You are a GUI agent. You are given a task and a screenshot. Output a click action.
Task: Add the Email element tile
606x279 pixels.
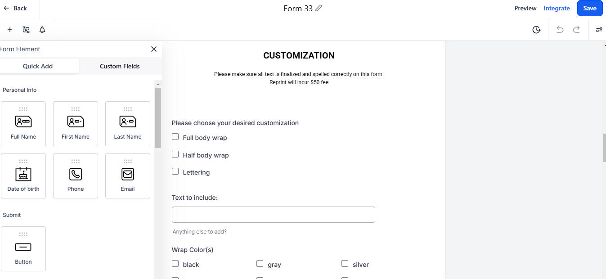(128, 176)
